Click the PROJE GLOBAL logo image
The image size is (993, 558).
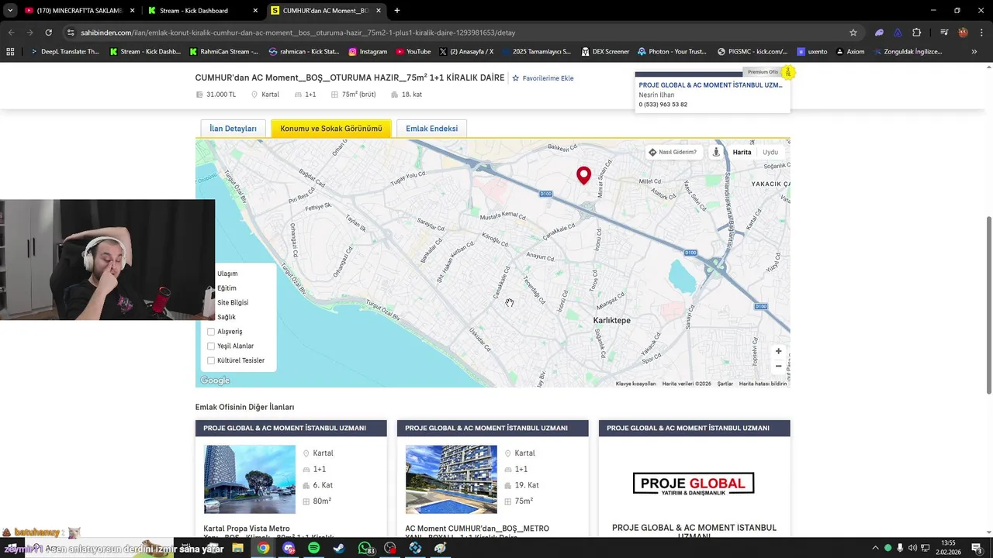[x=694, y=484]
